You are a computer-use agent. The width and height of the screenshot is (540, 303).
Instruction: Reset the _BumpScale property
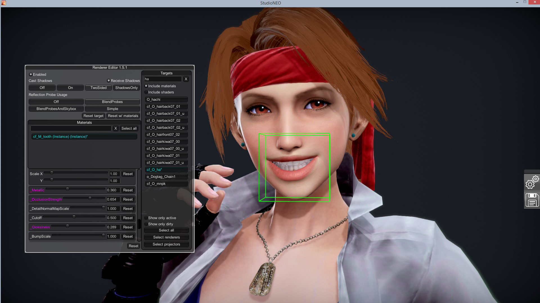(128, 236)
